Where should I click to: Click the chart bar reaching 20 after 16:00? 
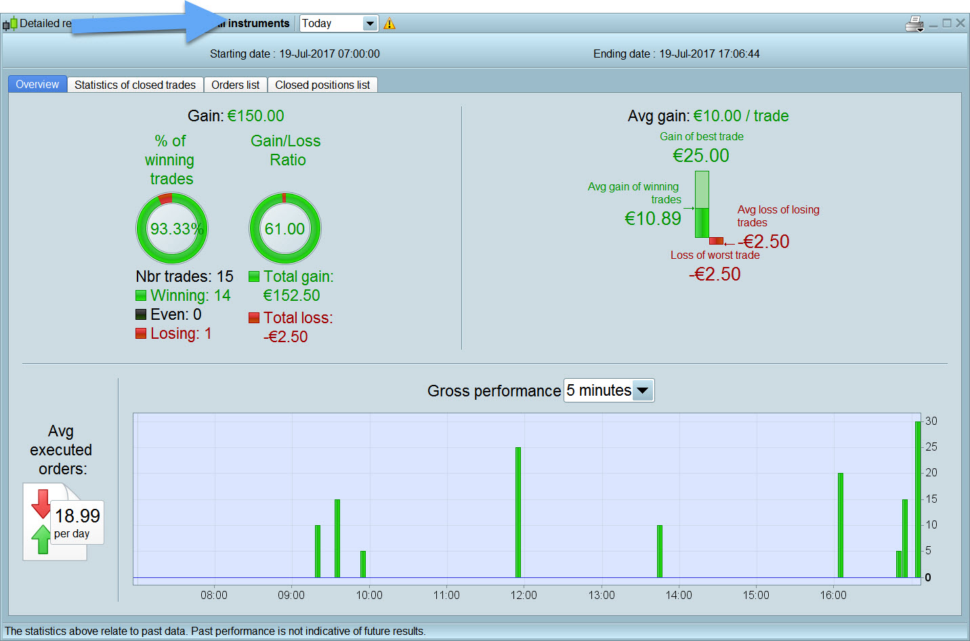pos(841,525)
